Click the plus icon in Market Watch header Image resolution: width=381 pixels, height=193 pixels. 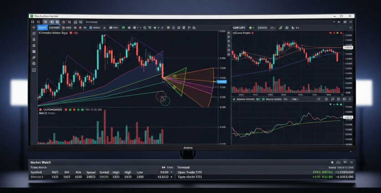tap(332, 162)
